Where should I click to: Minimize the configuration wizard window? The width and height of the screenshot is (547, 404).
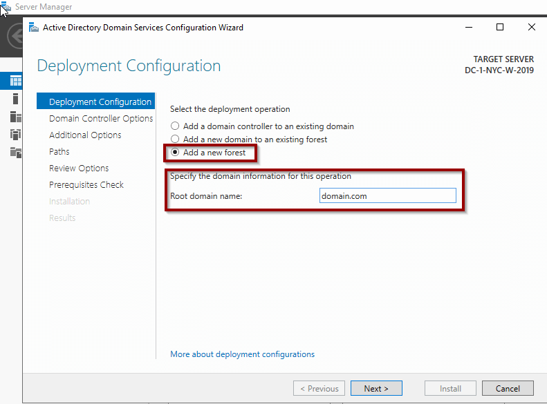pos(468,27)
